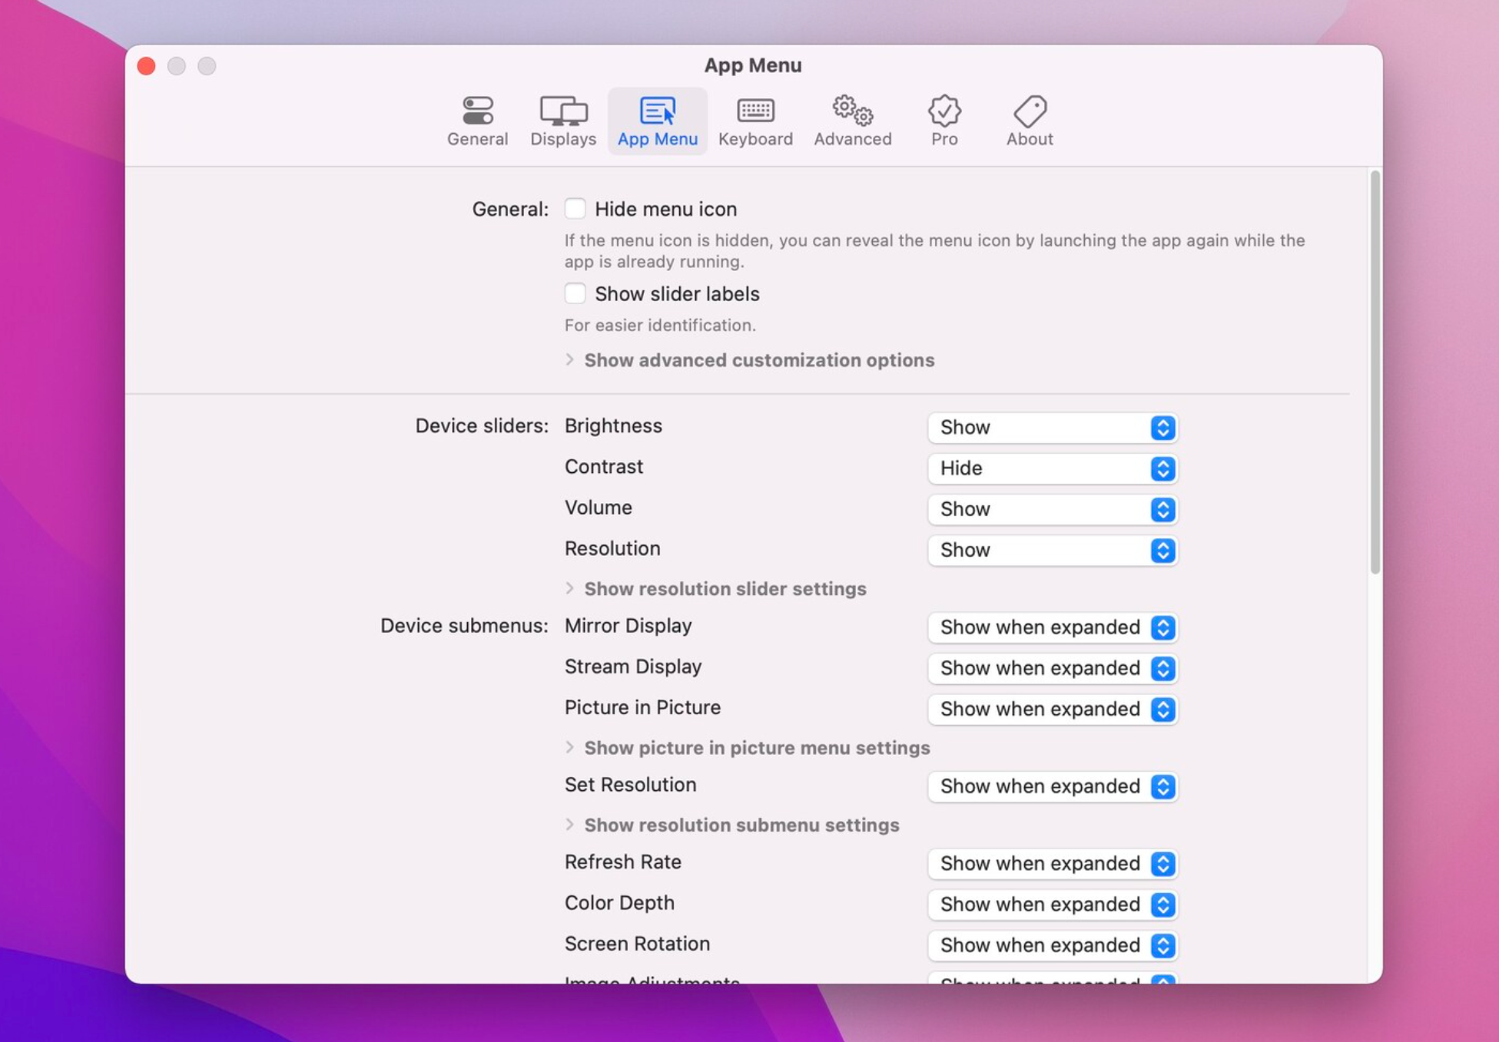Open the Brightness slider visibility dropdown

(1053, 428)
